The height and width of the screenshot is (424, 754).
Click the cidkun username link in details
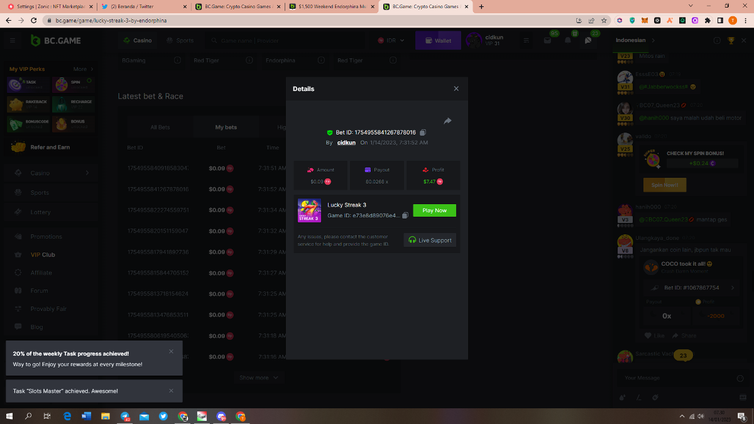click(346, 143)
